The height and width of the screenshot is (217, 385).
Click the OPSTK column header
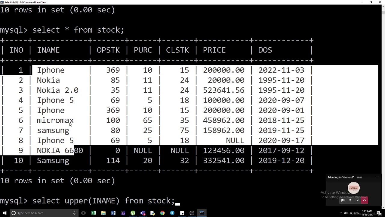point(108,50)
